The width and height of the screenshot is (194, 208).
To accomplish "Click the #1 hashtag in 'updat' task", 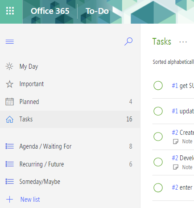I will point(175,111).
